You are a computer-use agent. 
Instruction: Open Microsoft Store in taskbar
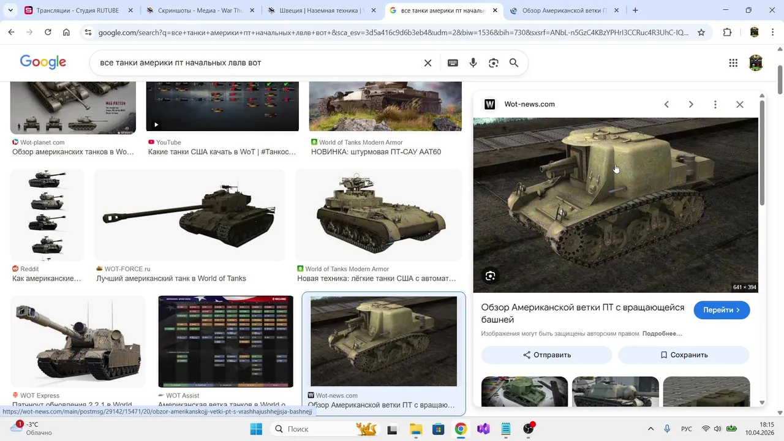[438, 429]
